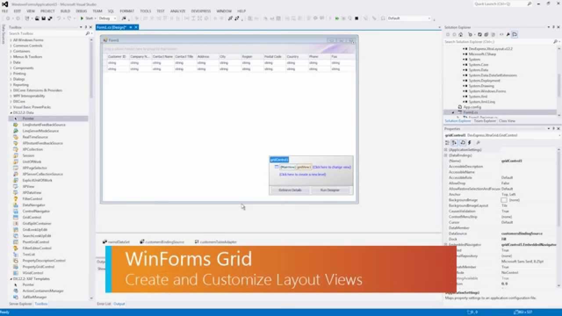
Task: Open the FILE menu
Action: [5, 11]
